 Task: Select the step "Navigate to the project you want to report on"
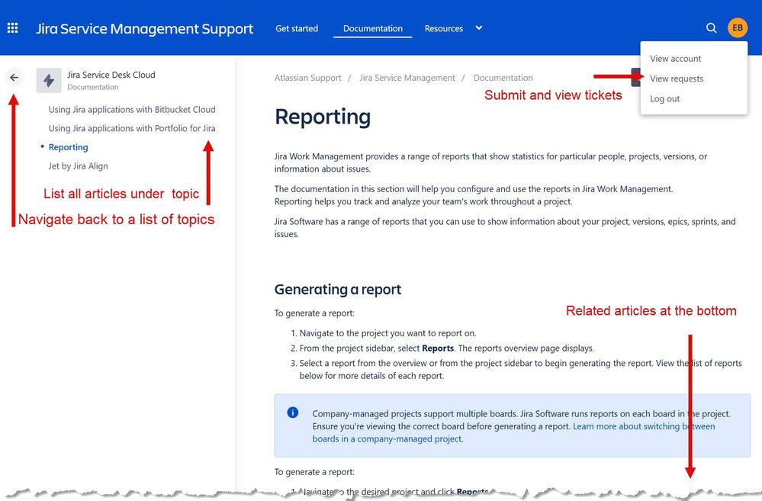coord(387,333)
